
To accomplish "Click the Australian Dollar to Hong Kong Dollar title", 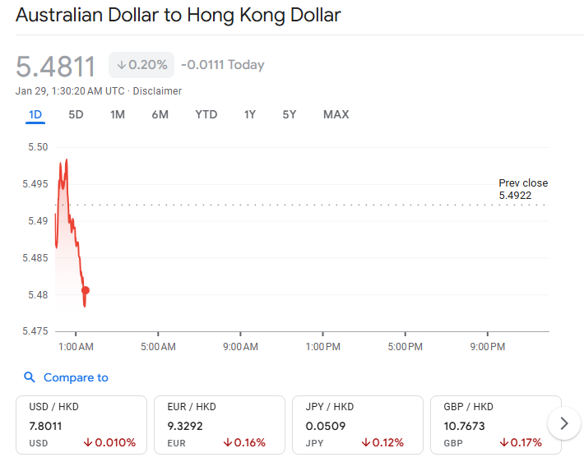I will pyautogui.click(x=178, y=16).
